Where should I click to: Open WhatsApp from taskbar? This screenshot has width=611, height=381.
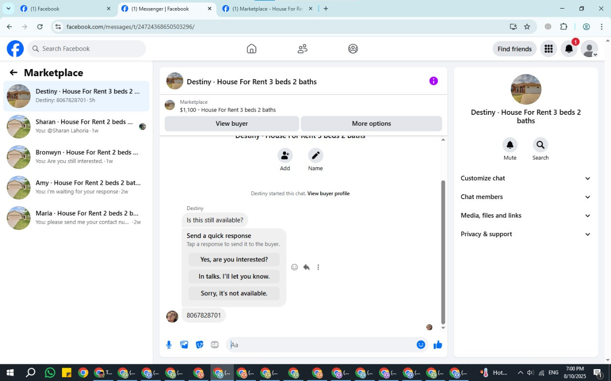[50, 373]
